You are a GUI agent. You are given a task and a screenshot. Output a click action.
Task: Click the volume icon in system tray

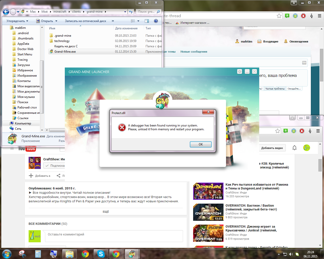coord(291,254)
